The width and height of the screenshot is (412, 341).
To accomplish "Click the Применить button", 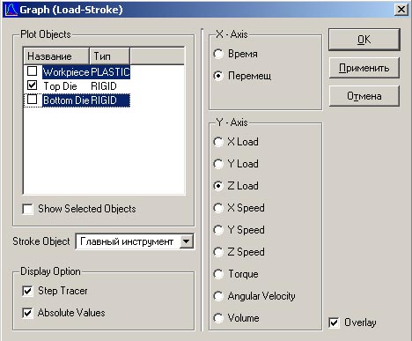I will (x=364, y=68).
